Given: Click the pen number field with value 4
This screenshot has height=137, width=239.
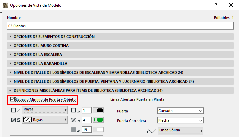Looking at the screenshot, I should 87,120.
